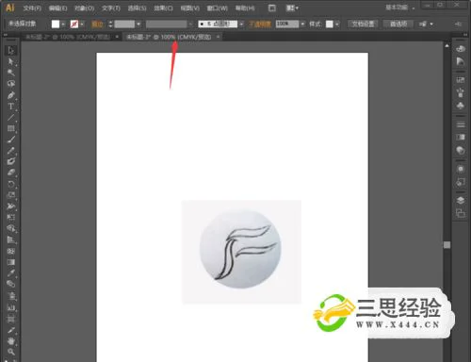Image resolution: width=471 pixels, height=362 pixels.
Task: Switch to the first 未标题-2 document tab
Action: pos(68,37)
